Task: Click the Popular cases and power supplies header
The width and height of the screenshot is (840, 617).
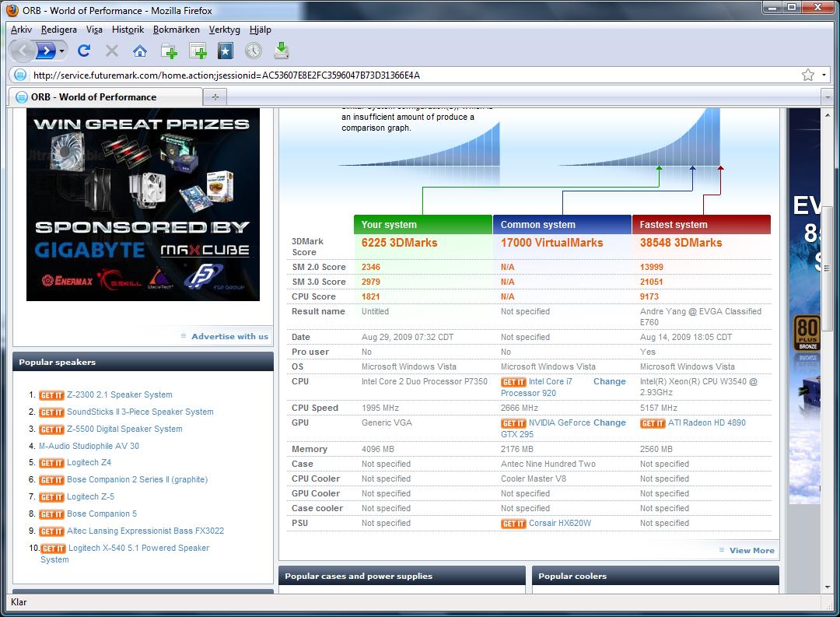Action: pos(402,577)
